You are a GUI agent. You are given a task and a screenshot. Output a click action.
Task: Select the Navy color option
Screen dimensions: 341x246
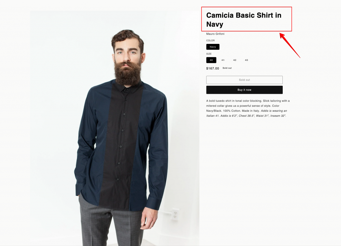pos(213,47)
